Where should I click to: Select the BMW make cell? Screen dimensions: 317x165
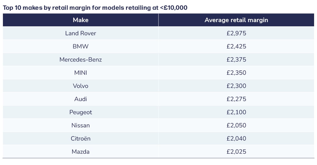[81, 46]
